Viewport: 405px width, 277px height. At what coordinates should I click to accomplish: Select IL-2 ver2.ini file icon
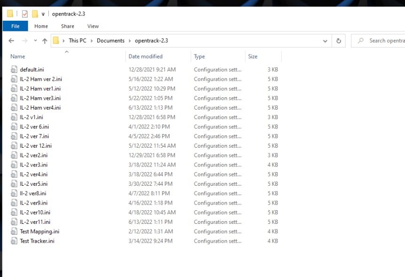click(x=14, y=155)
